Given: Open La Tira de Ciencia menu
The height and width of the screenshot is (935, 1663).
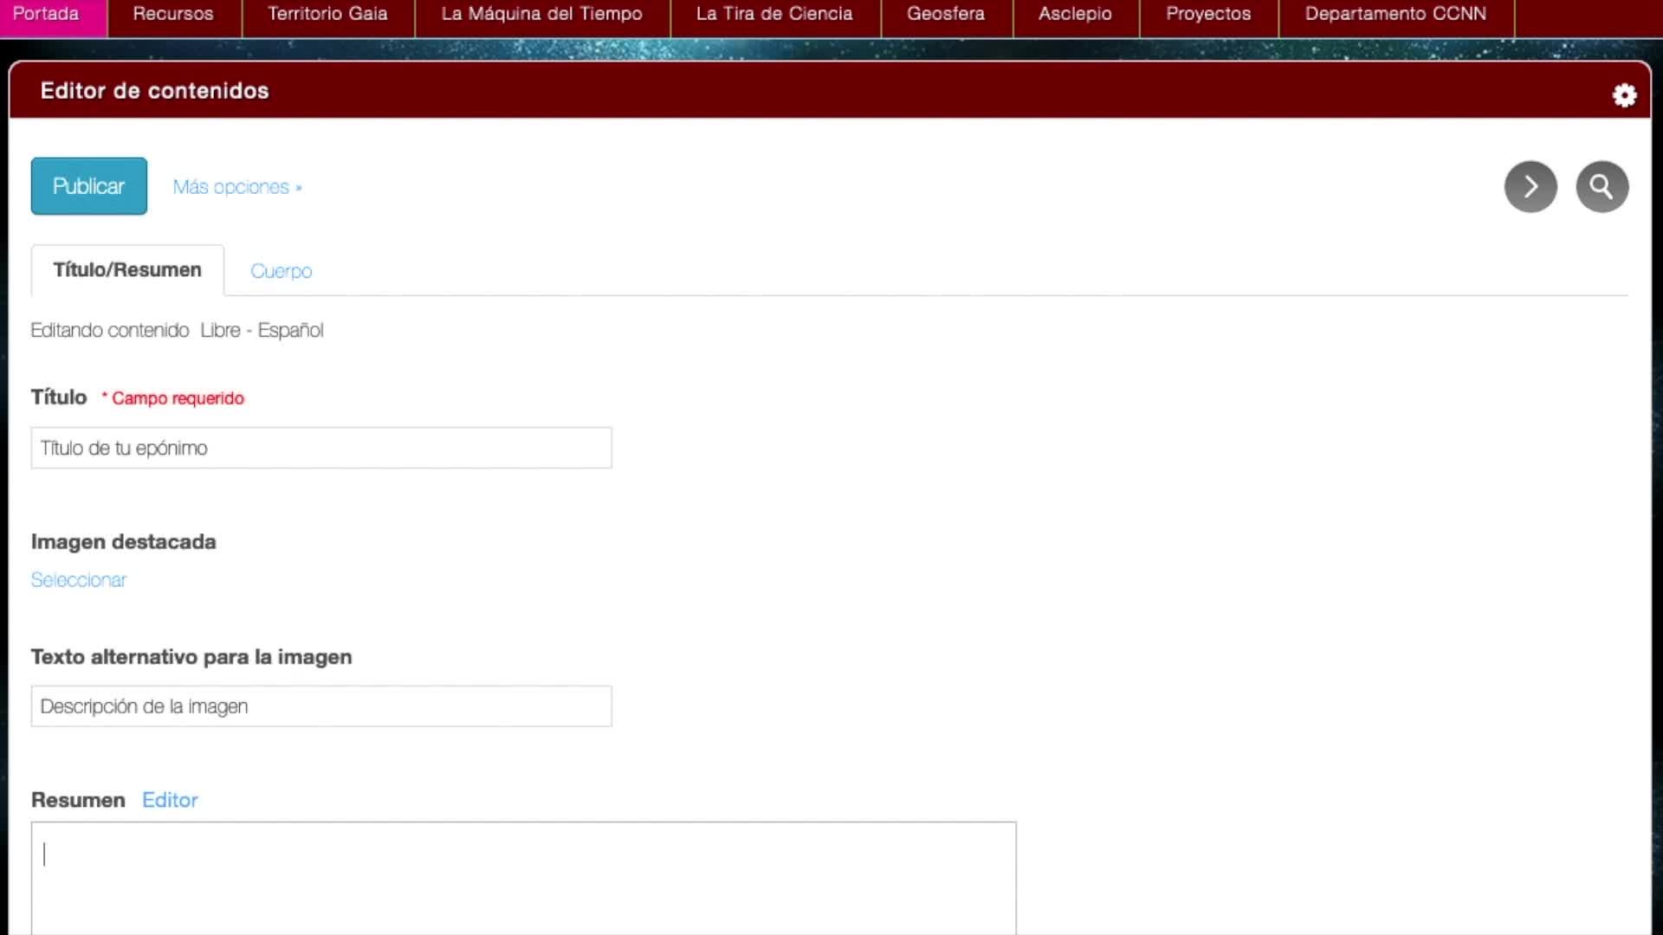Looking at the screenshot, I should point(774,14).
